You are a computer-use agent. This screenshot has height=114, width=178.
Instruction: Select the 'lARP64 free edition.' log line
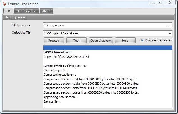108,52
